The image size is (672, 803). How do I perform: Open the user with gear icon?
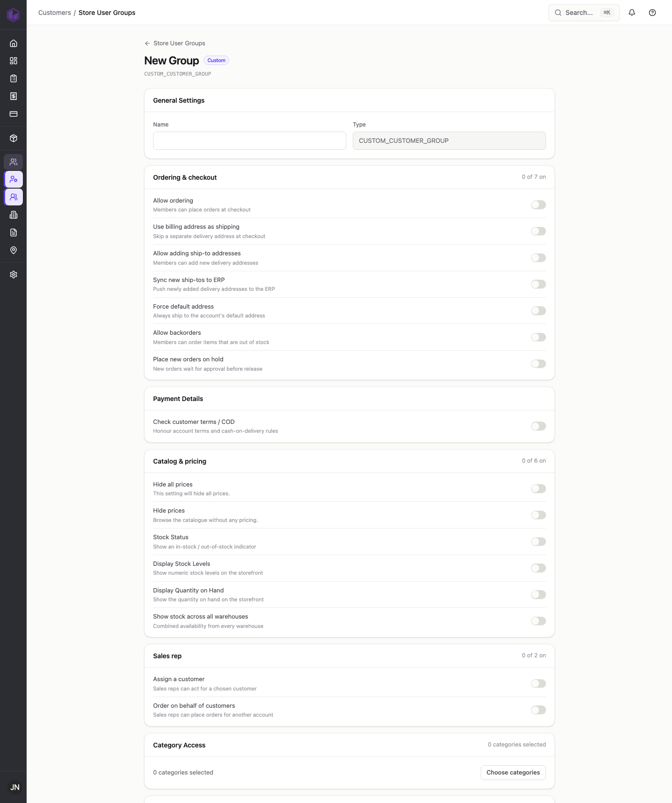(x=14, y=179)
